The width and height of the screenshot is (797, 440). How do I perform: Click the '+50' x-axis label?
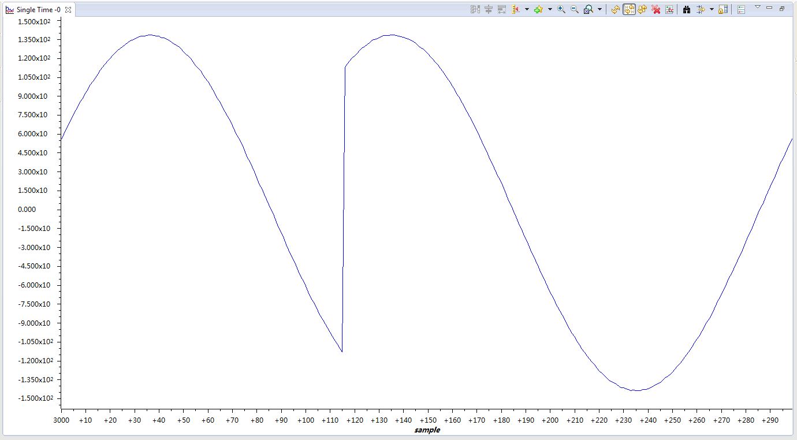[183, 420]
